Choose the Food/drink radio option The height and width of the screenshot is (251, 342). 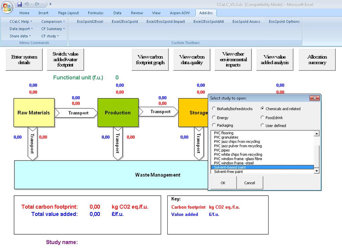pyautogui.click(x=272, y=117)
